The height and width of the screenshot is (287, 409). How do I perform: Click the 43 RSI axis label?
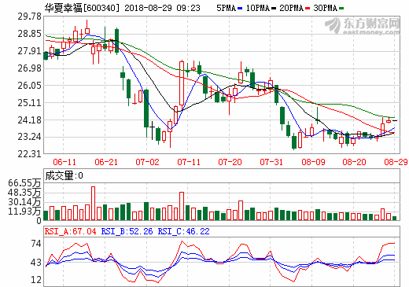tap(36, 263)
